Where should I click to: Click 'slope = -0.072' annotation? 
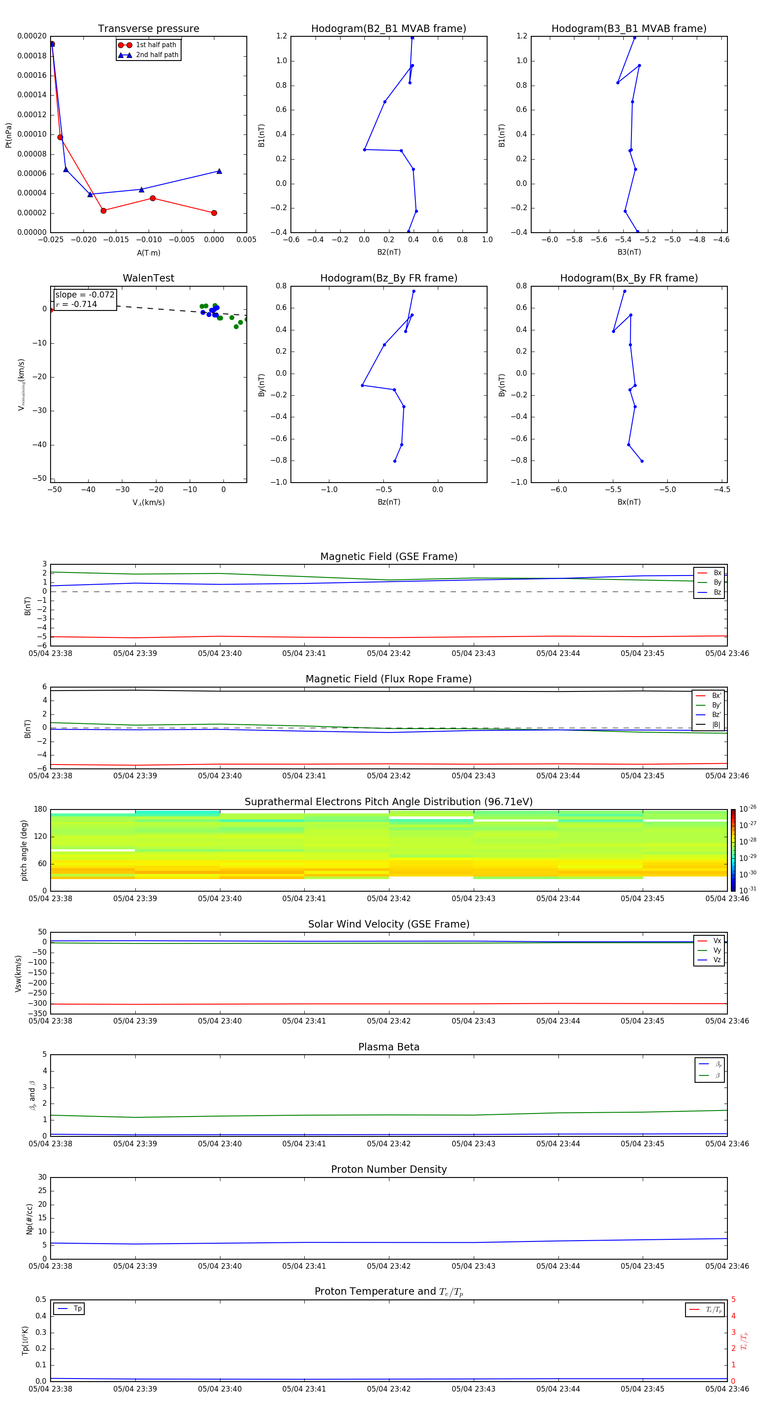click(85, 295)
